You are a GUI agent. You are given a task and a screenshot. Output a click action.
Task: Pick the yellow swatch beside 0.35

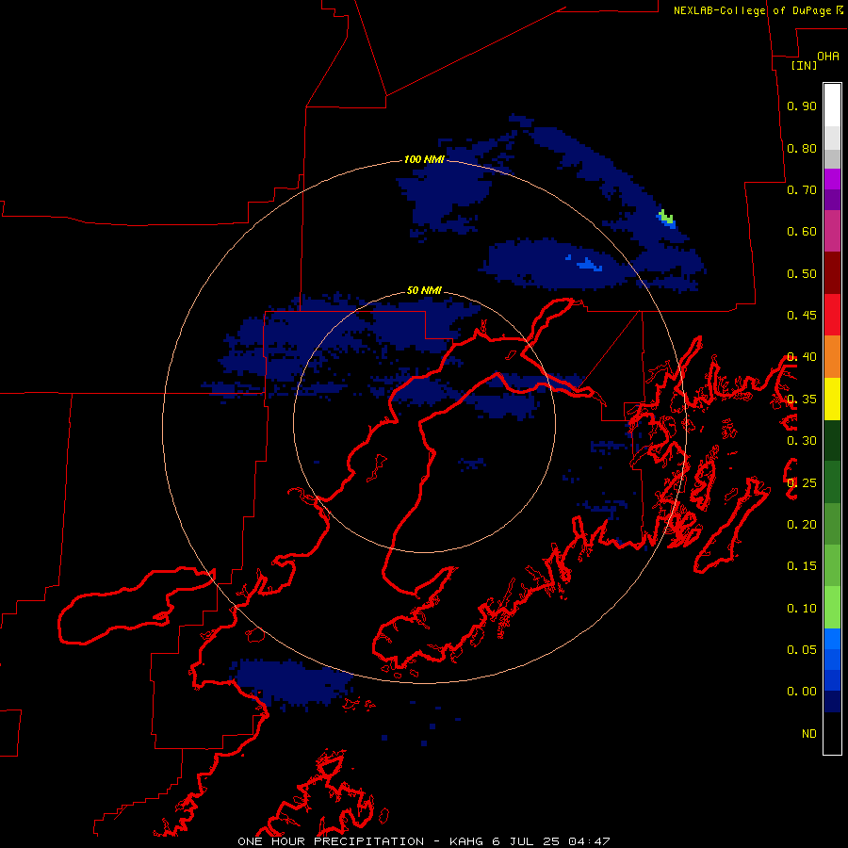click(x=832, y=399)
